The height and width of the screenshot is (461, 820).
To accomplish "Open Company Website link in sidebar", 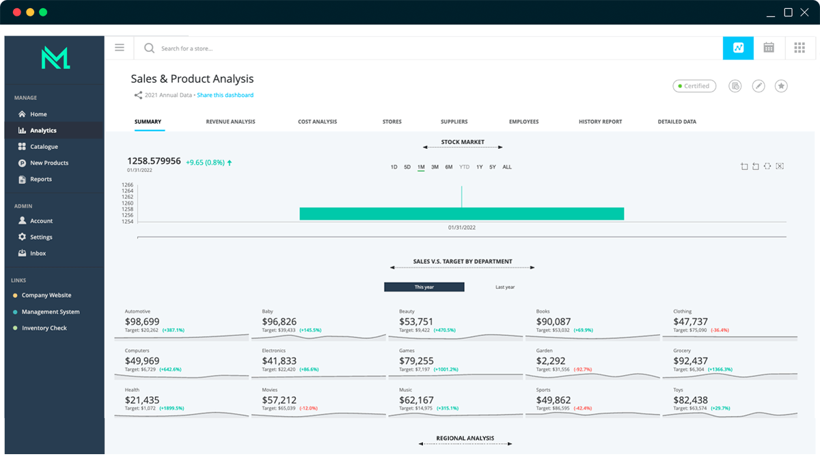I will pos(46,296).
